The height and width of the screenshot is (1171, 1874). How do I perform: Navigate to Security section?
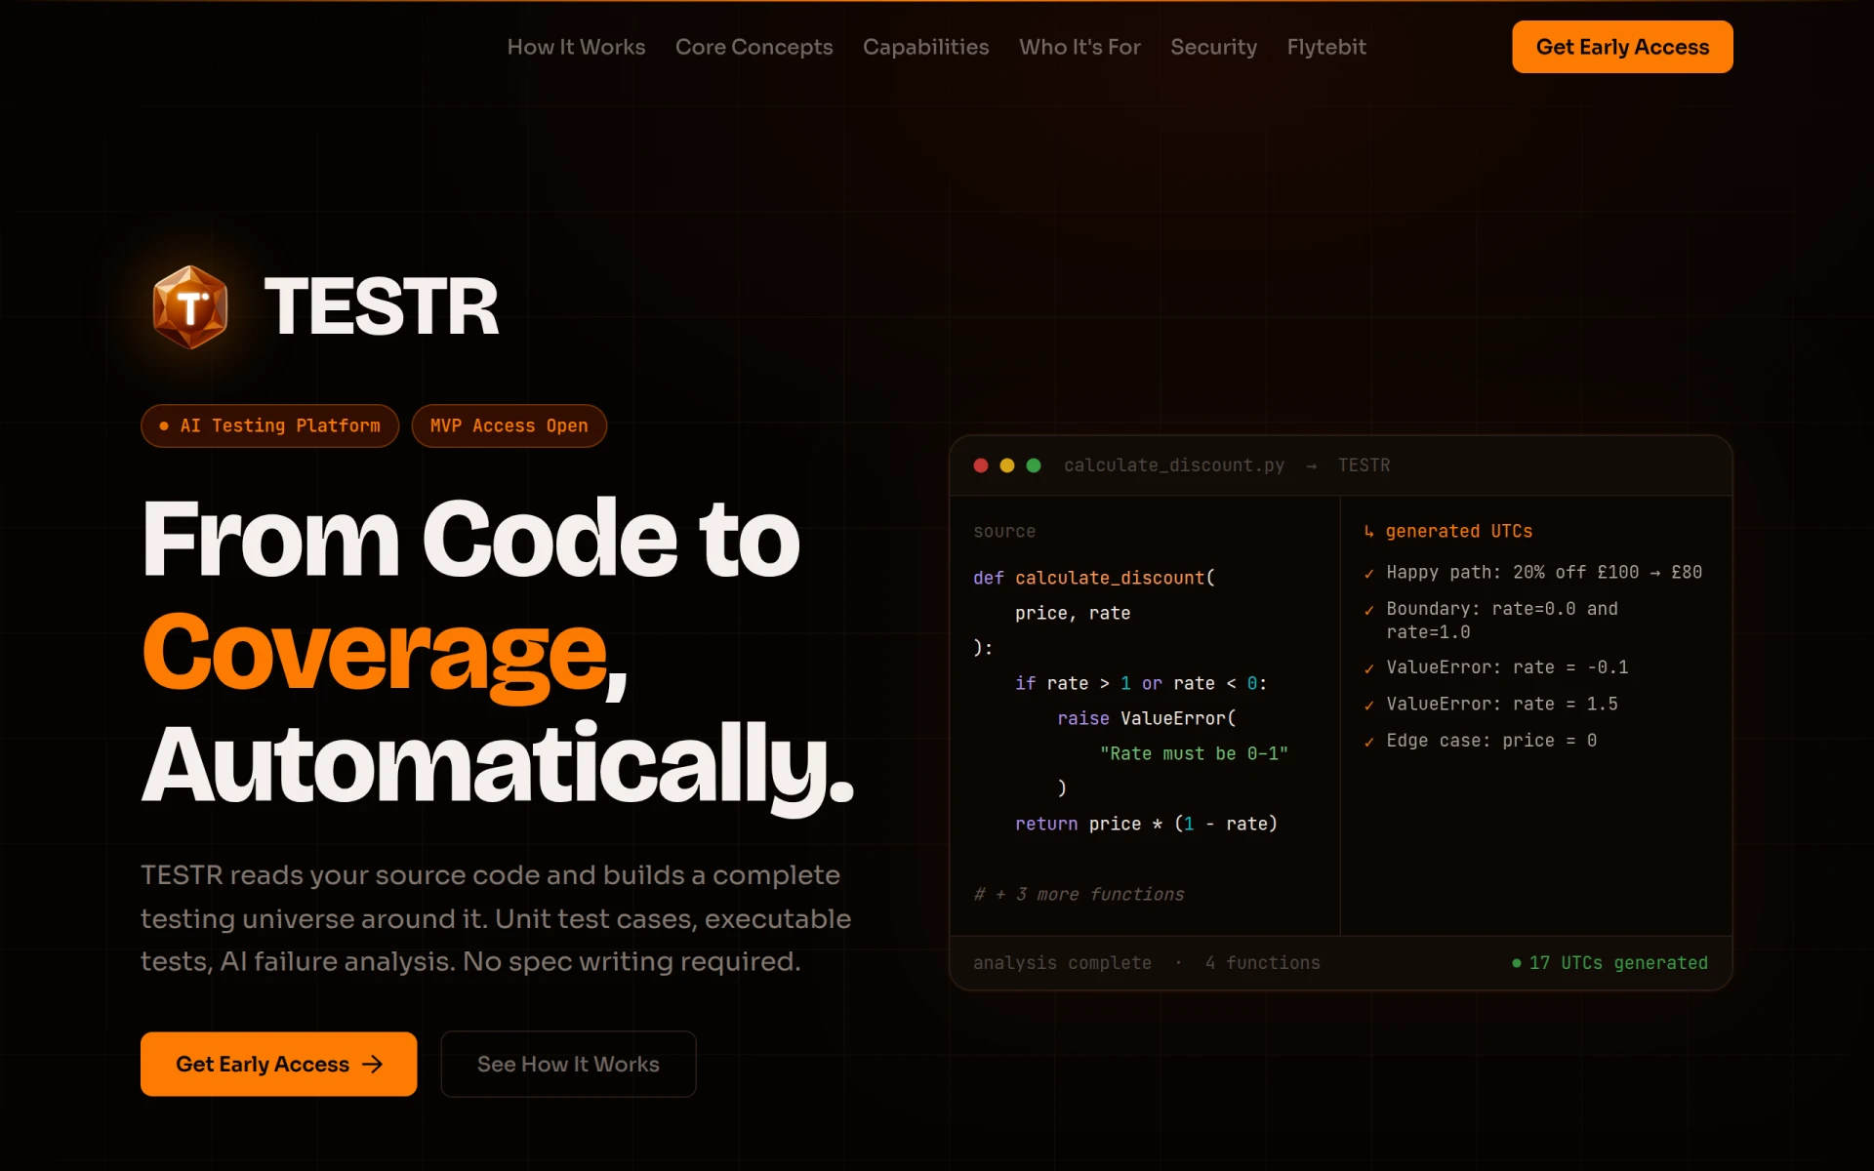[x=1213, y=47]
